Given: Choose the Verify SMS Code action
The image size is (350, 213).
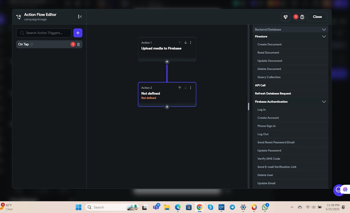Looking at the screenshot, I should 290,159.
